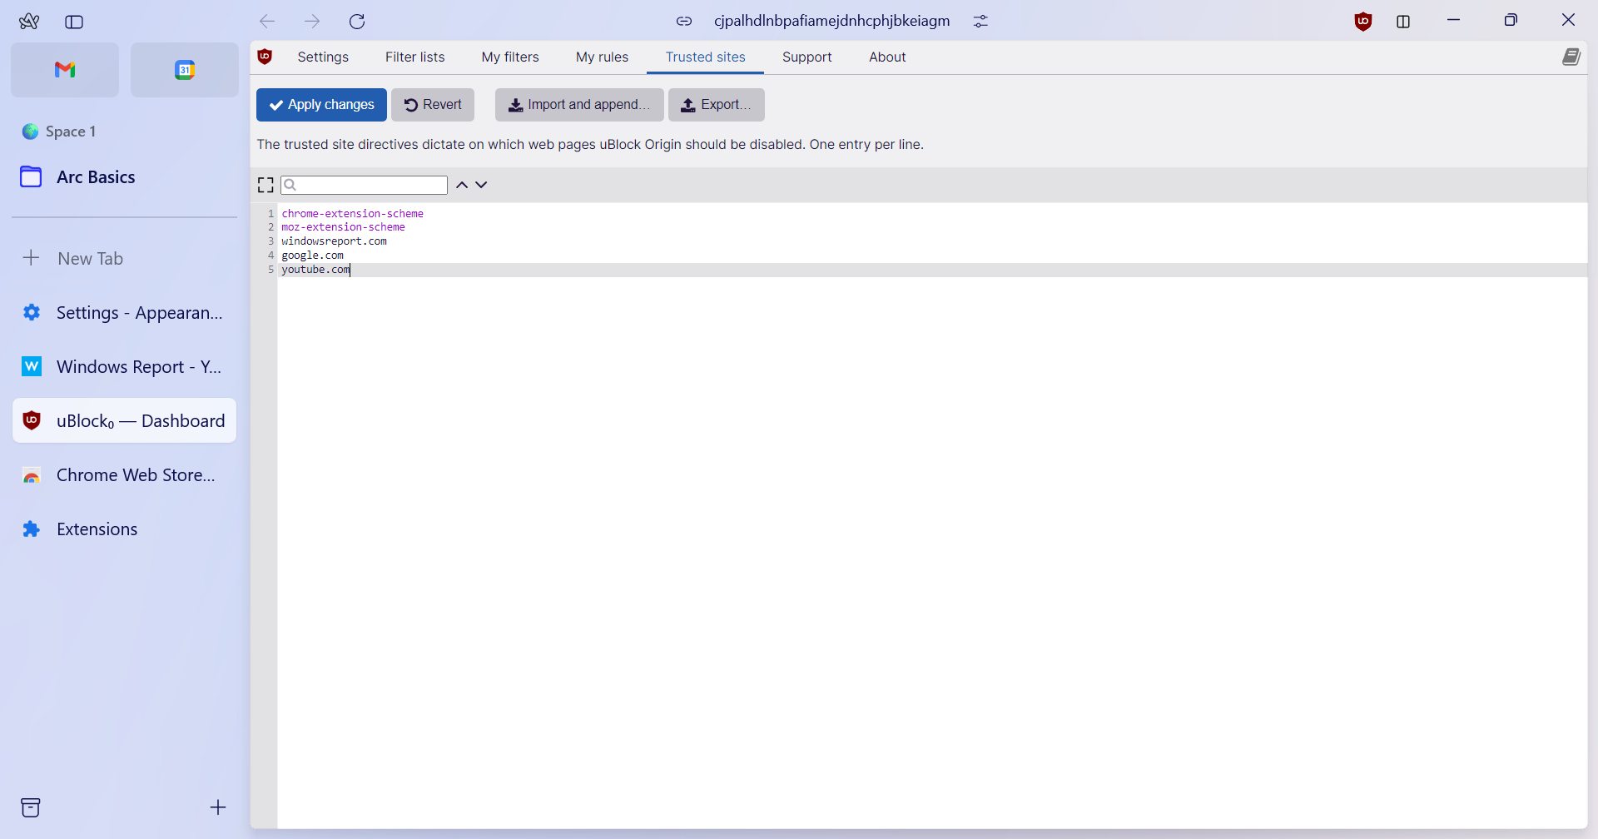The height and width of the screenshot is (839, 1598).
Task: Open the My rules tab
Action: pyautogui.click(x=602, y=57)
